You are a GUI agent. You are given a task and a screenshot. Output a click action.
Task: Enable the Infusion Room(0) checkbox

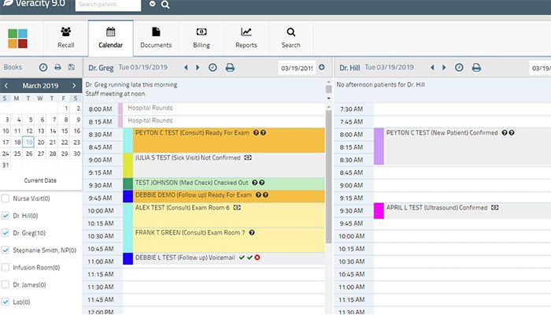6,267
